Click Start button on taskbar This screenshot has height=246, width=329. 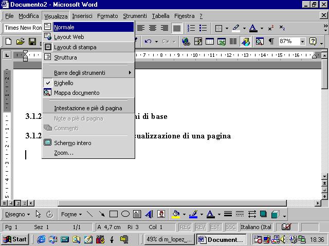coord(15,239)
